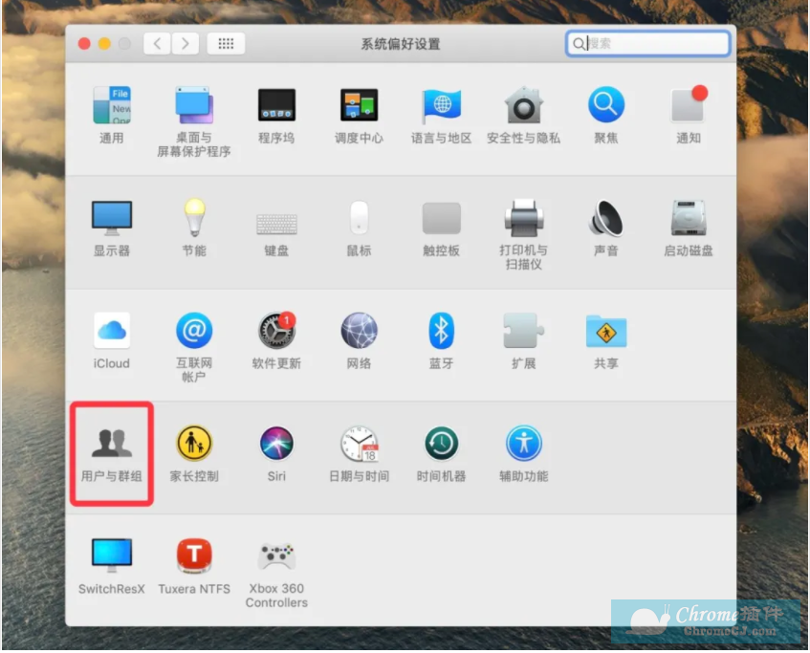Show all preferences grid button
This screenshot has height=653, width=810.
tap(226, 43)
